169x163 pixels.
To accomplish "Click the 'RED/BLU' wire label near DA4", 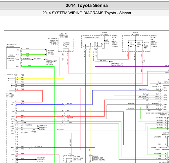I will pos(39,146).
